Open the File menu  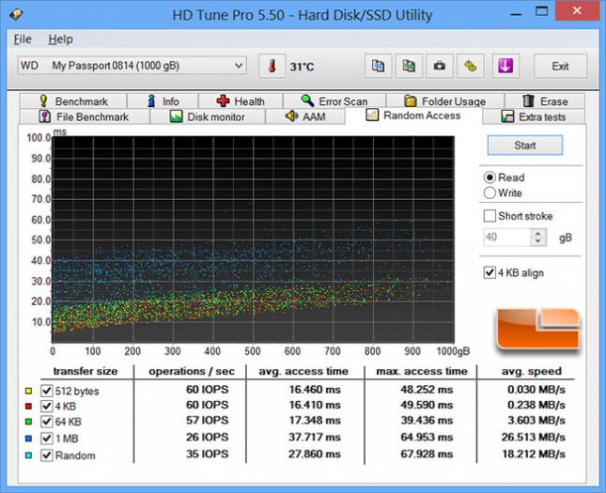23,39
